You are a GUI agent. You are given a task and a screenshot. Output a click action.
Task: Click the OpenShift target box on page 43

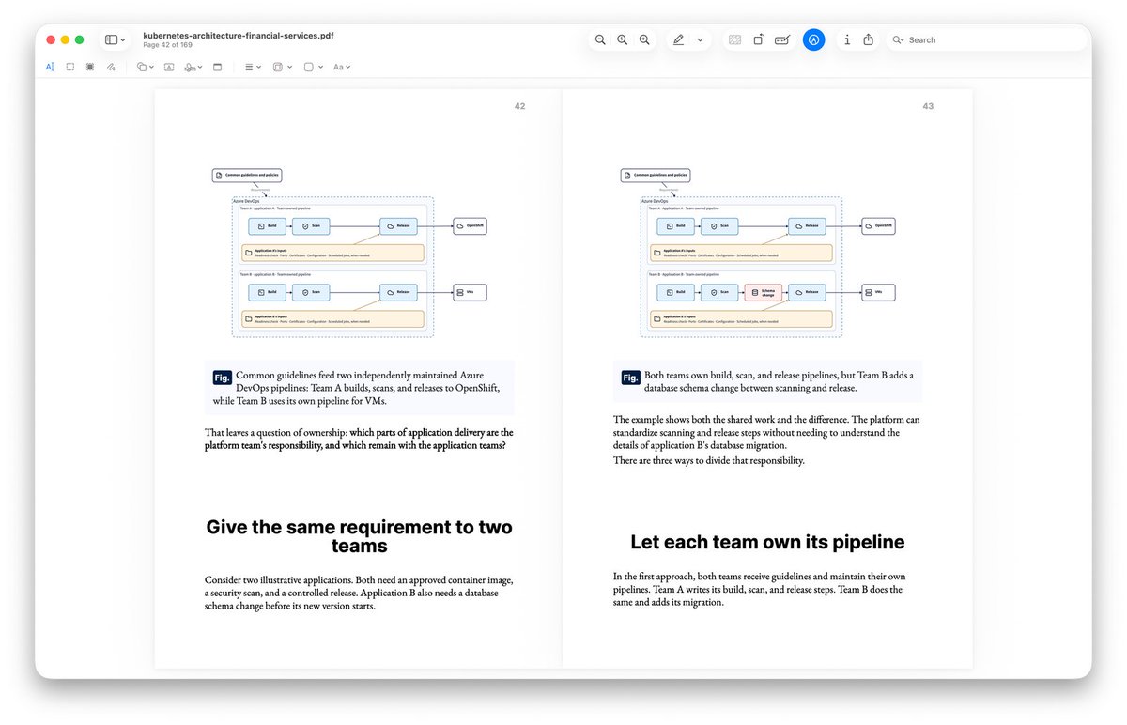tap(878, 226)
